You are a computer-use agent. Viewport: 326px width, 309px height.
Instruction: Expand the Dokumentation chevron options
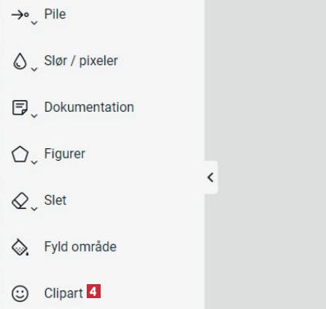point(34,116)
